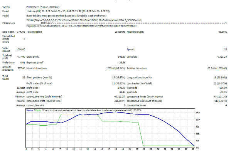The image size is (241, 151).
Task: Click the 'Gross profit' label
Action: pos(33,56)
